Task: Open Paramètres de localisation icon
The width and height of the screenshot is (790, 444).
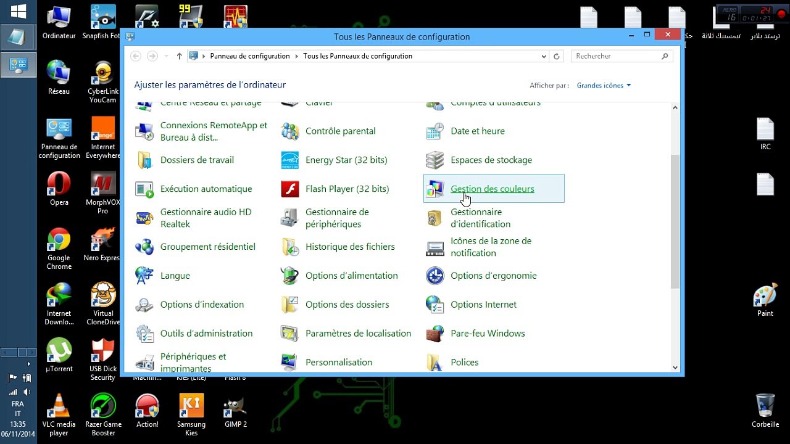Action: pos(290,334)
